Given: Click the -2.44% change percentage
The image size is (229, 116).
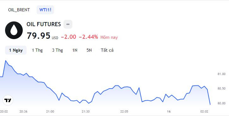Looking at the screenshot, I should coord(88,37).
